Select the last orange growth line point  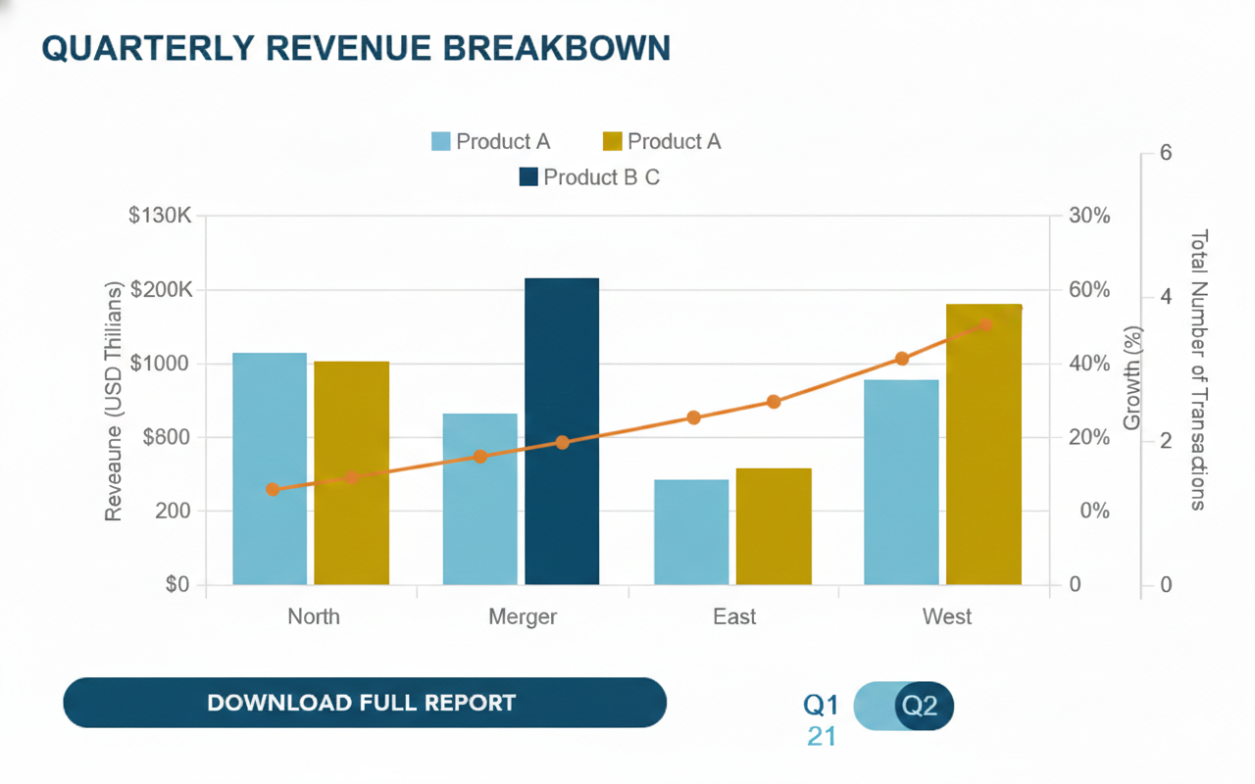point(985,324)
